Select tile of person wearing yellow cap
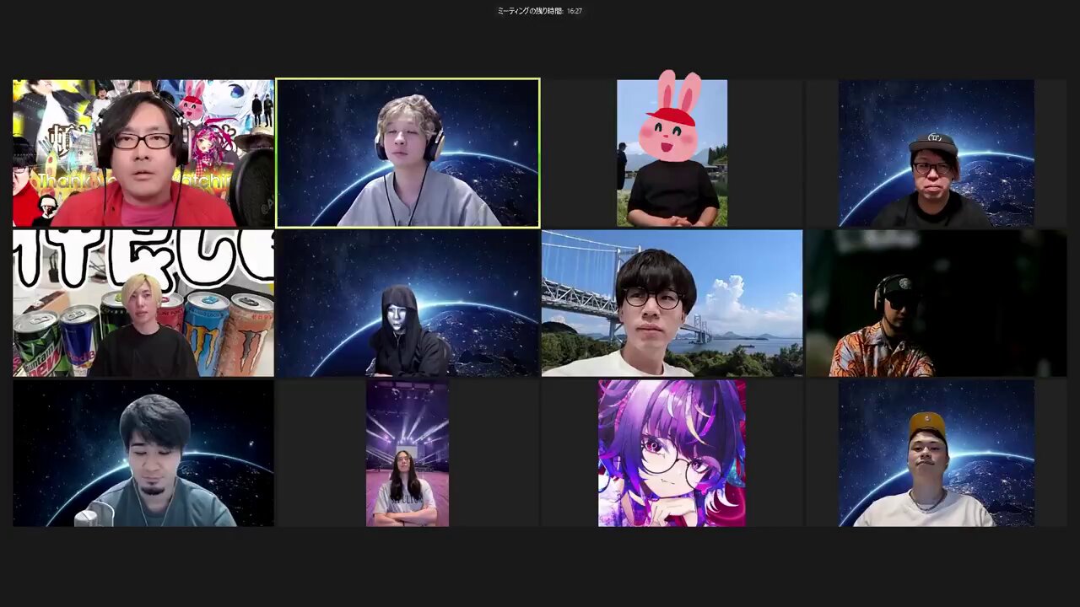 (937, 454)
